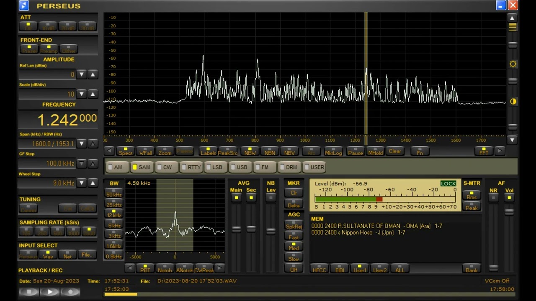Switch S-meter to Peak
The height and width of the screenshot is (301, 536).
[472, 206]
